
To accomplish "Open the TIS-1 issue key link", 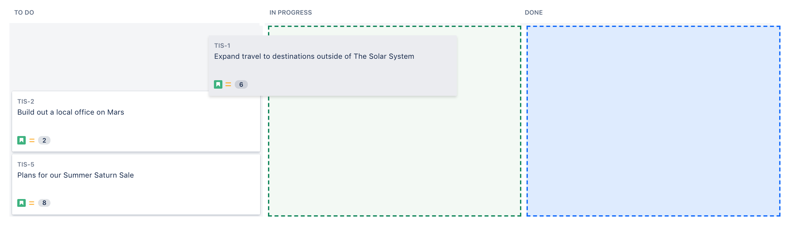I will click(222, 46).
